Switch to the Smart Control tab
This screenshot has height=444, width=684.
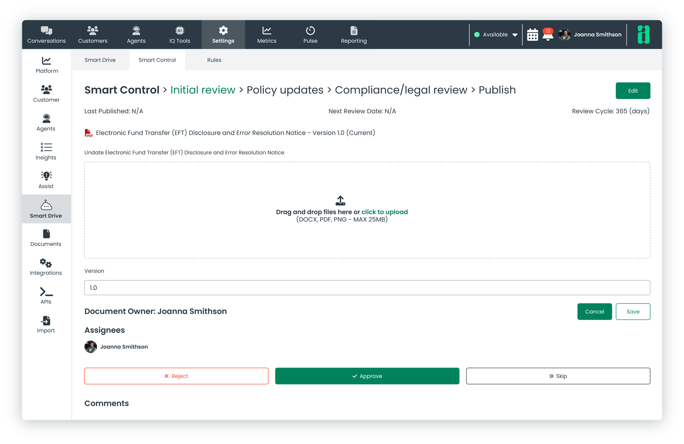(157, 60)
